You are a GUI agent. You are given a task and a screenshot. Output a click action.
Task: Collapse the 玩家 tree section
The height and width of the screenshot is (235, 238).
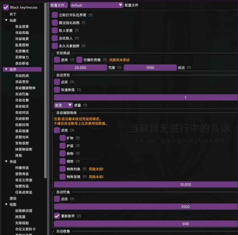[x=6, y=20]
